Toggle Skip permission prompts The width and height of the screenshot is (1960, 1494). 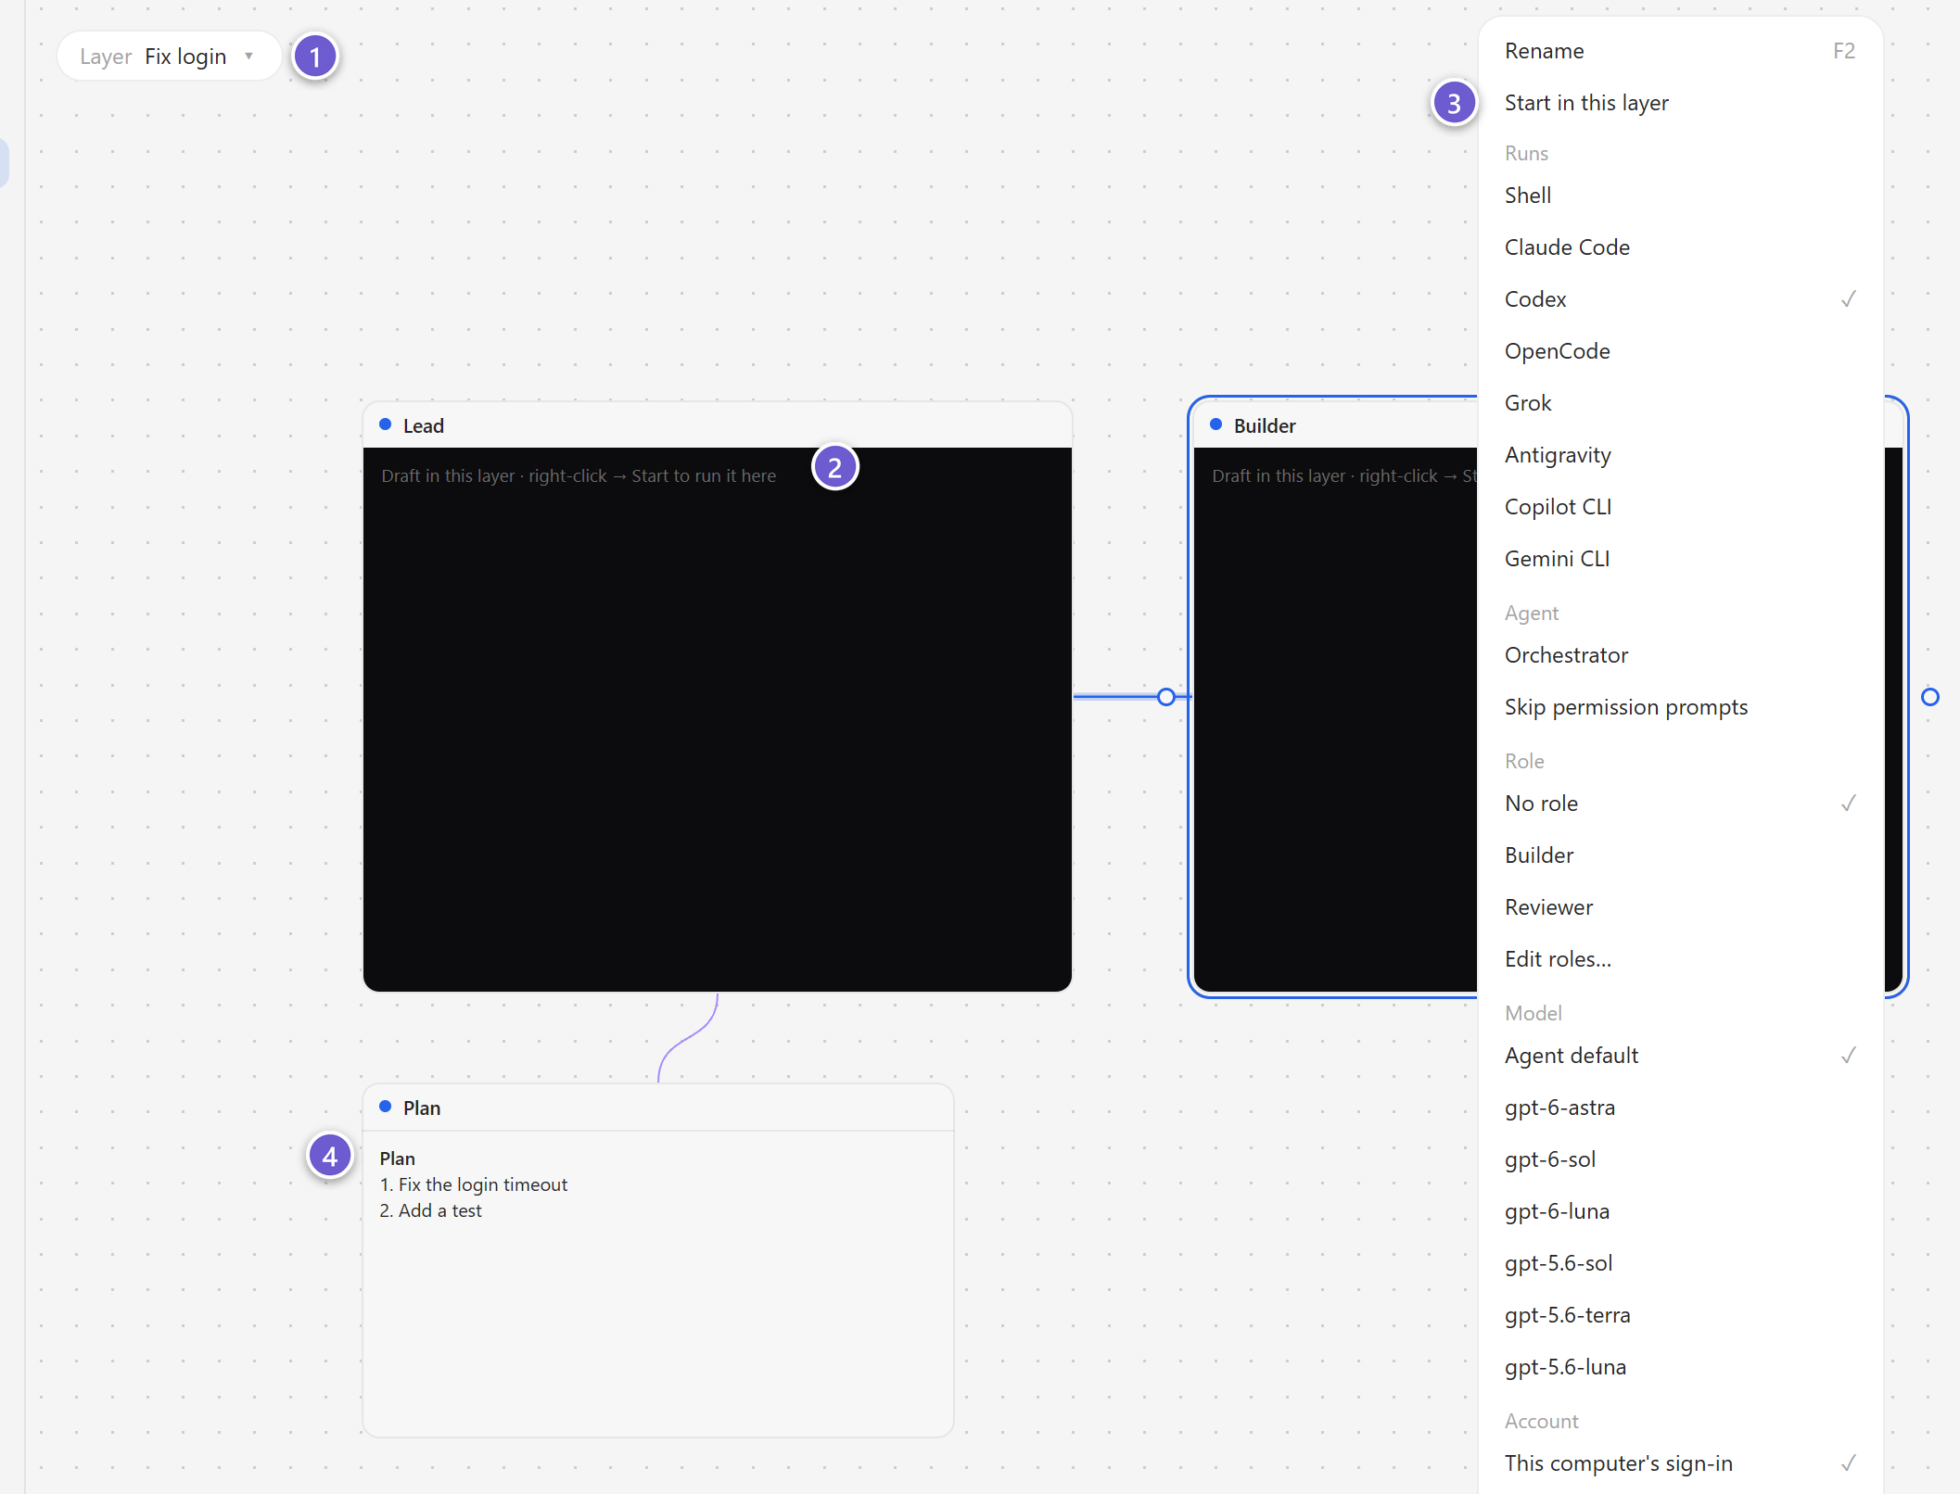point(1680,707)
